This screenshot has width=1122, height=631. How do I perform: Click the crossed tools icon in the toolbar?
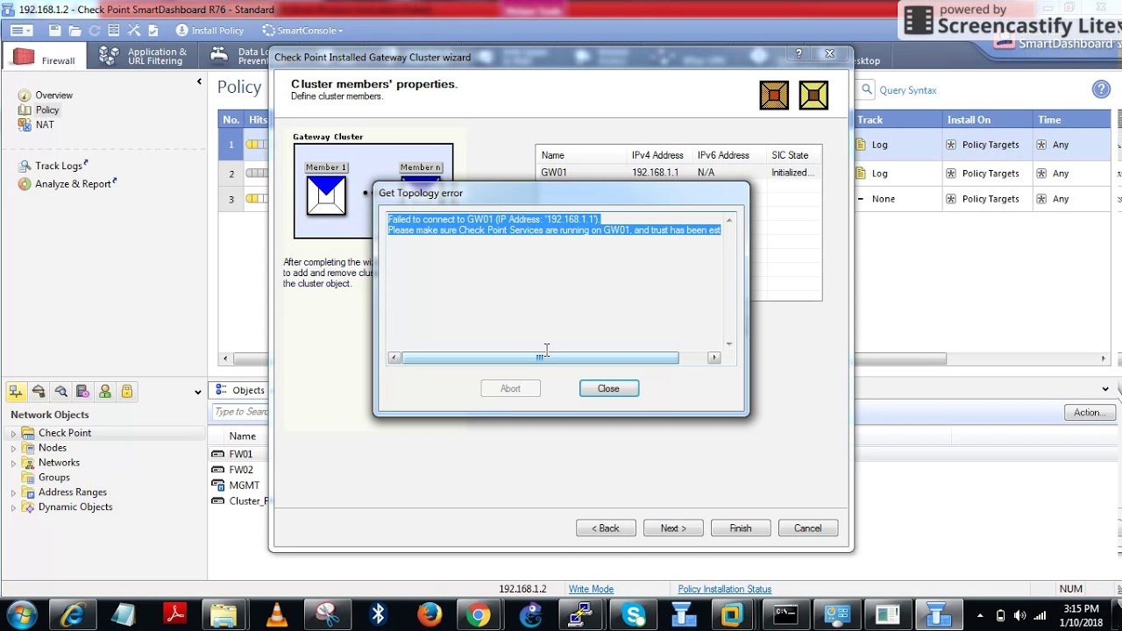[x=134, y=31]
